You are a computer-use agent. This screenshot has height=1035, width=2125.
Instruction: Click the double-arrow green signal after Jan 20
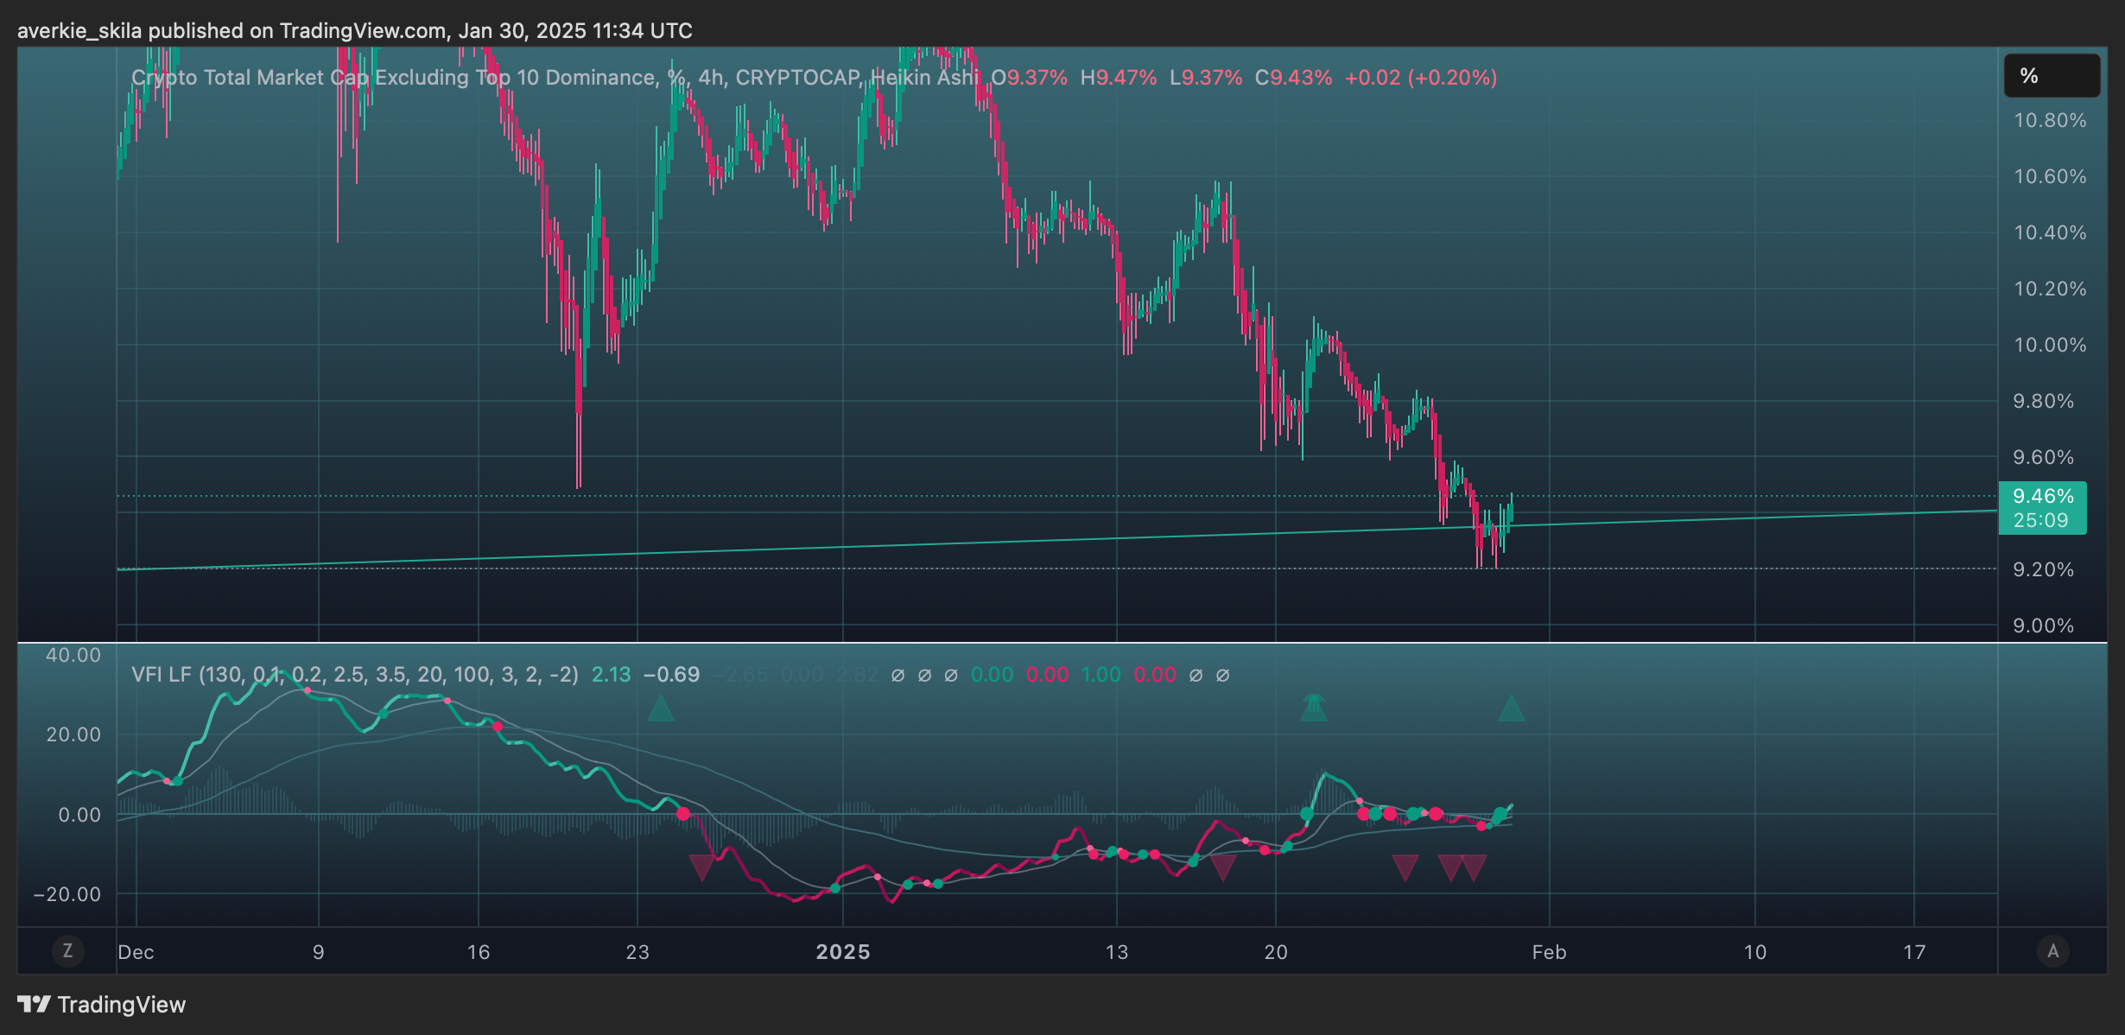point(1313,707)
